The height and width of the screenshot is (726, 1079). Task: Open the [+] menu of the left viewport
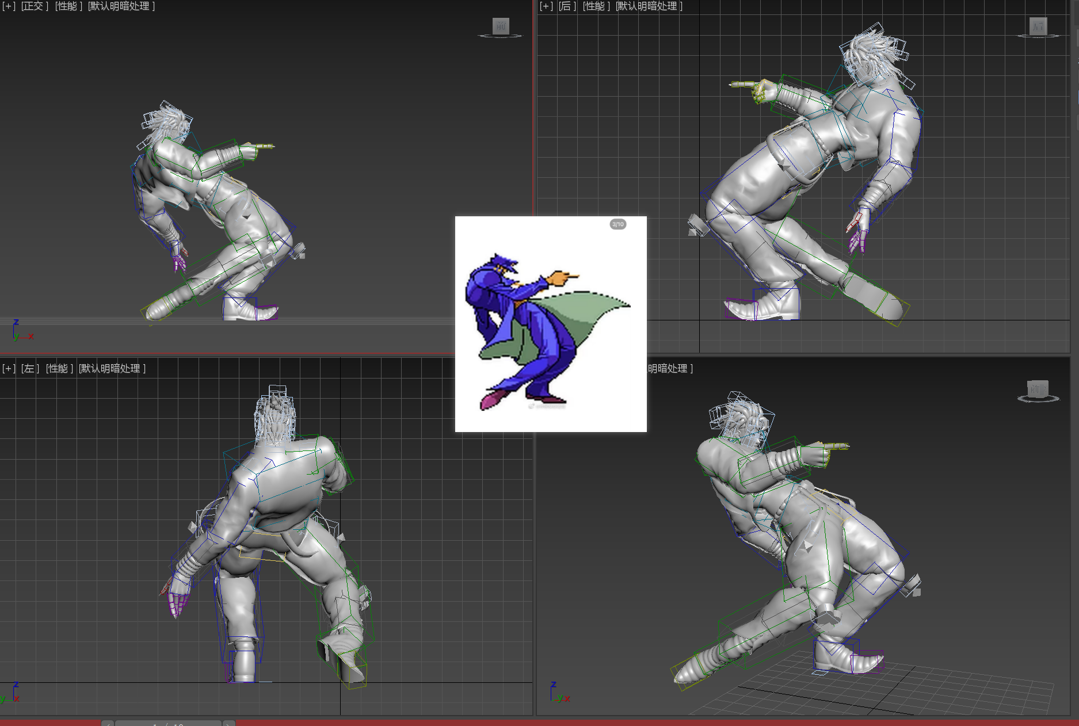tap(9, 368)
